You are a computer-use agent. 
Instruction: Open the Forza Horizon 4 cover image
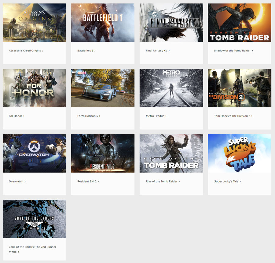[103, 88]
